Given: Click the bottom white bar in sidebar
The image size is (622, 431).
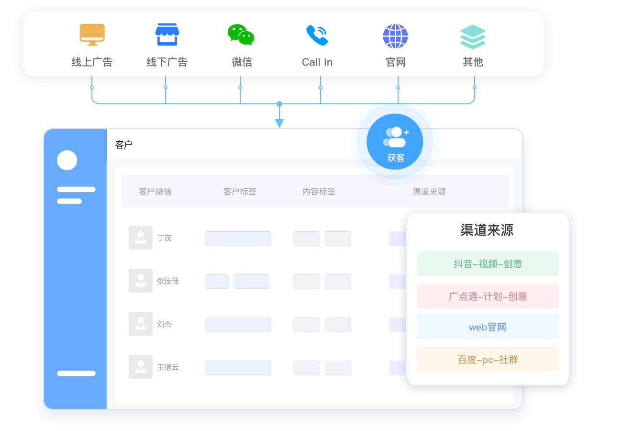Looking at the screenshot, I should (76, 373).
